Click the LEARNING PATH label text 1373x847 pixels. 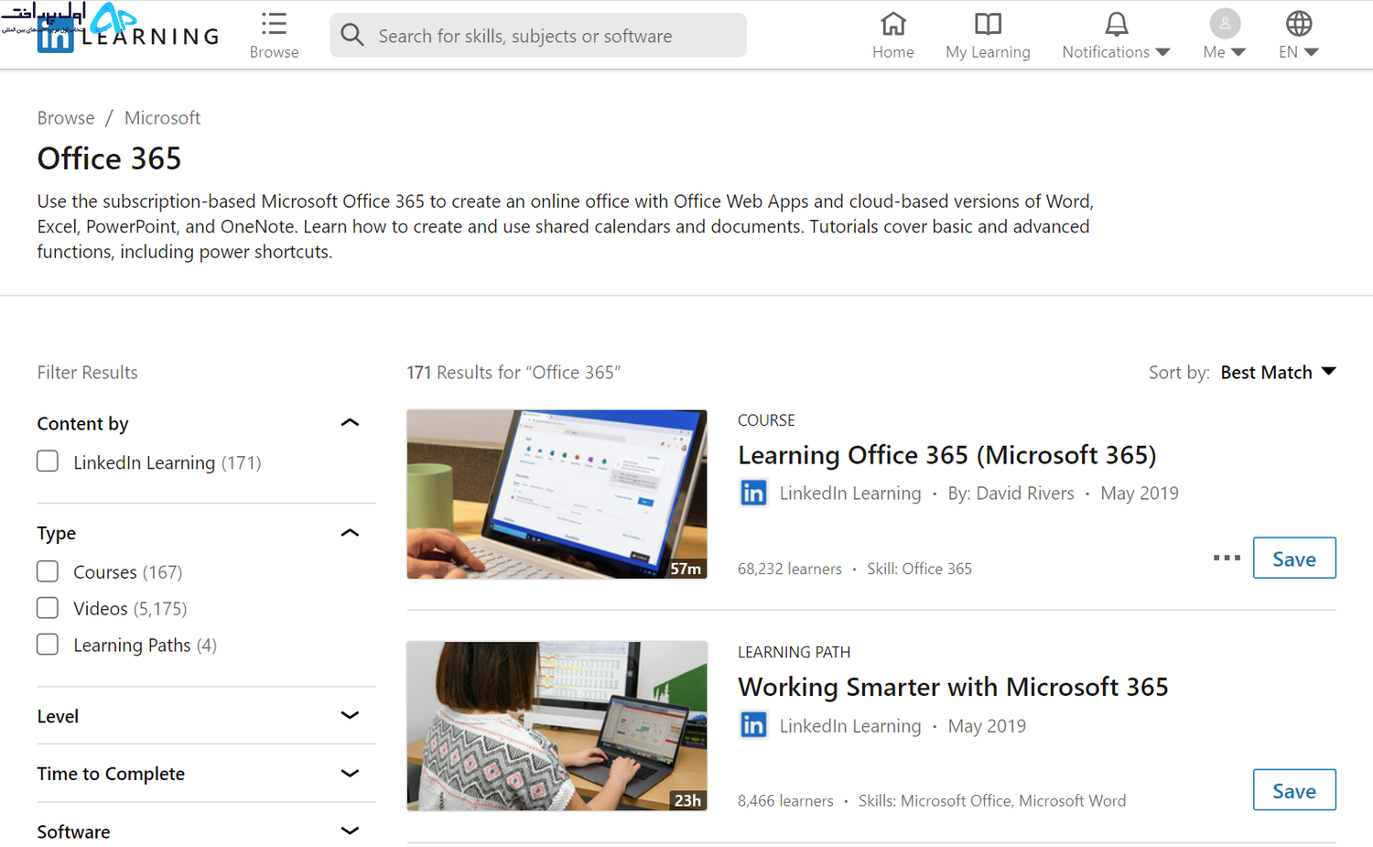tap(794, 652)
